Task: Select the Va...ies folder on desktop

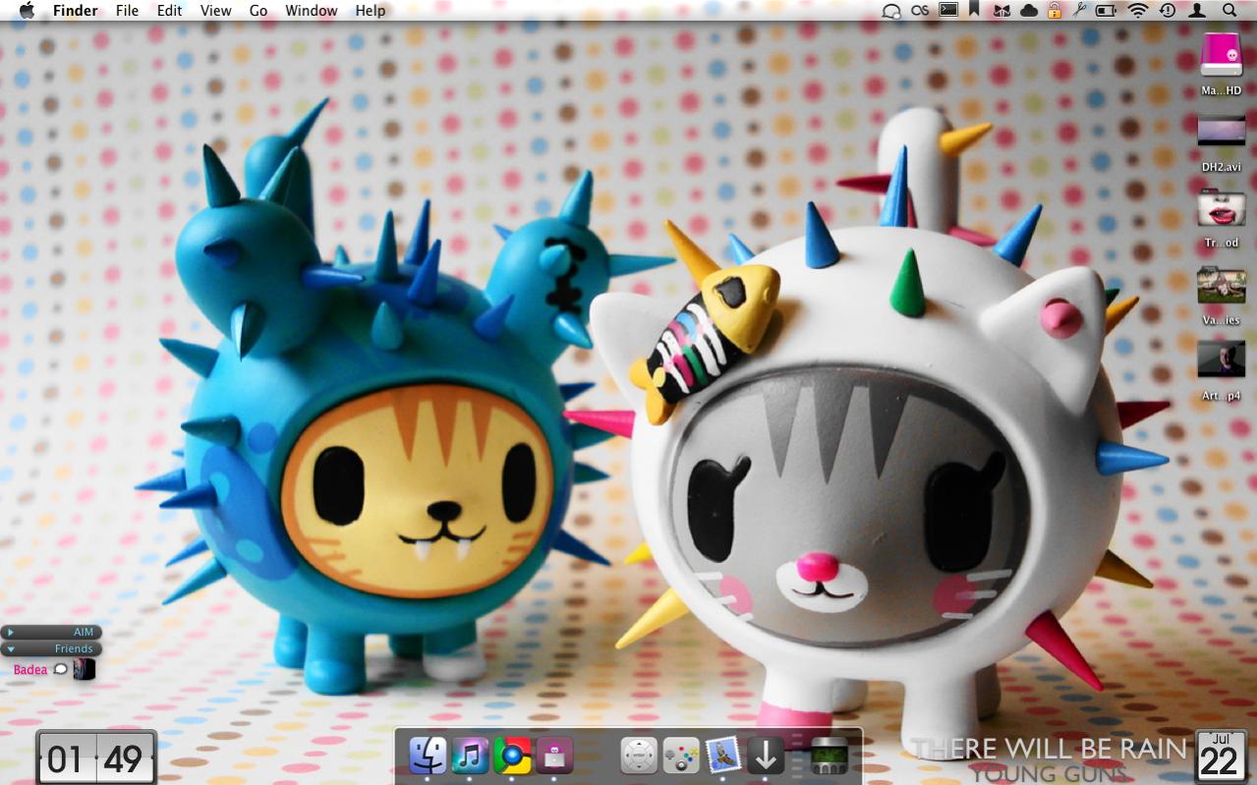Action: coord(1221,285)
